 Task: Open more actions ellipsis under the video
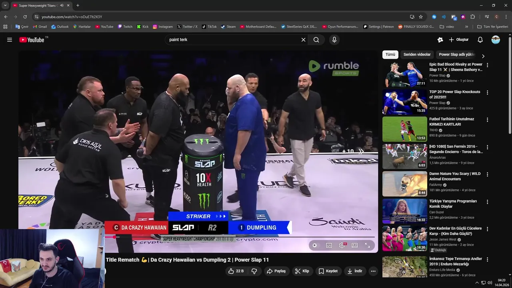[373, 271]
